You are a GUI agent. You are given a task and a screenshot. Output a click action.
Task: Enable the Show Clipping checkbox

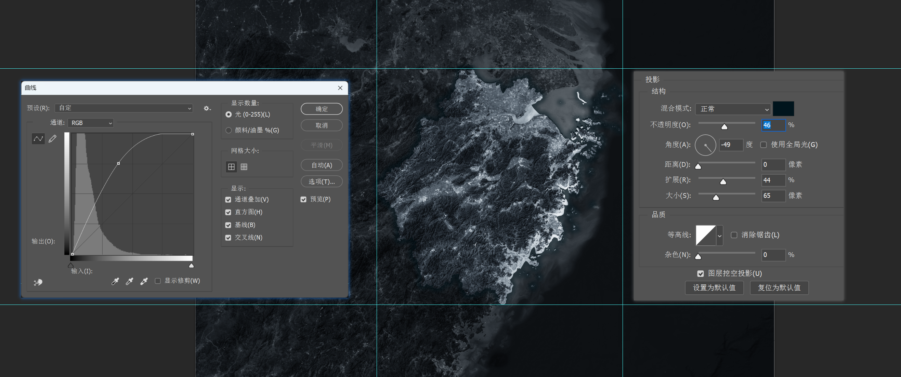point(158,281)
